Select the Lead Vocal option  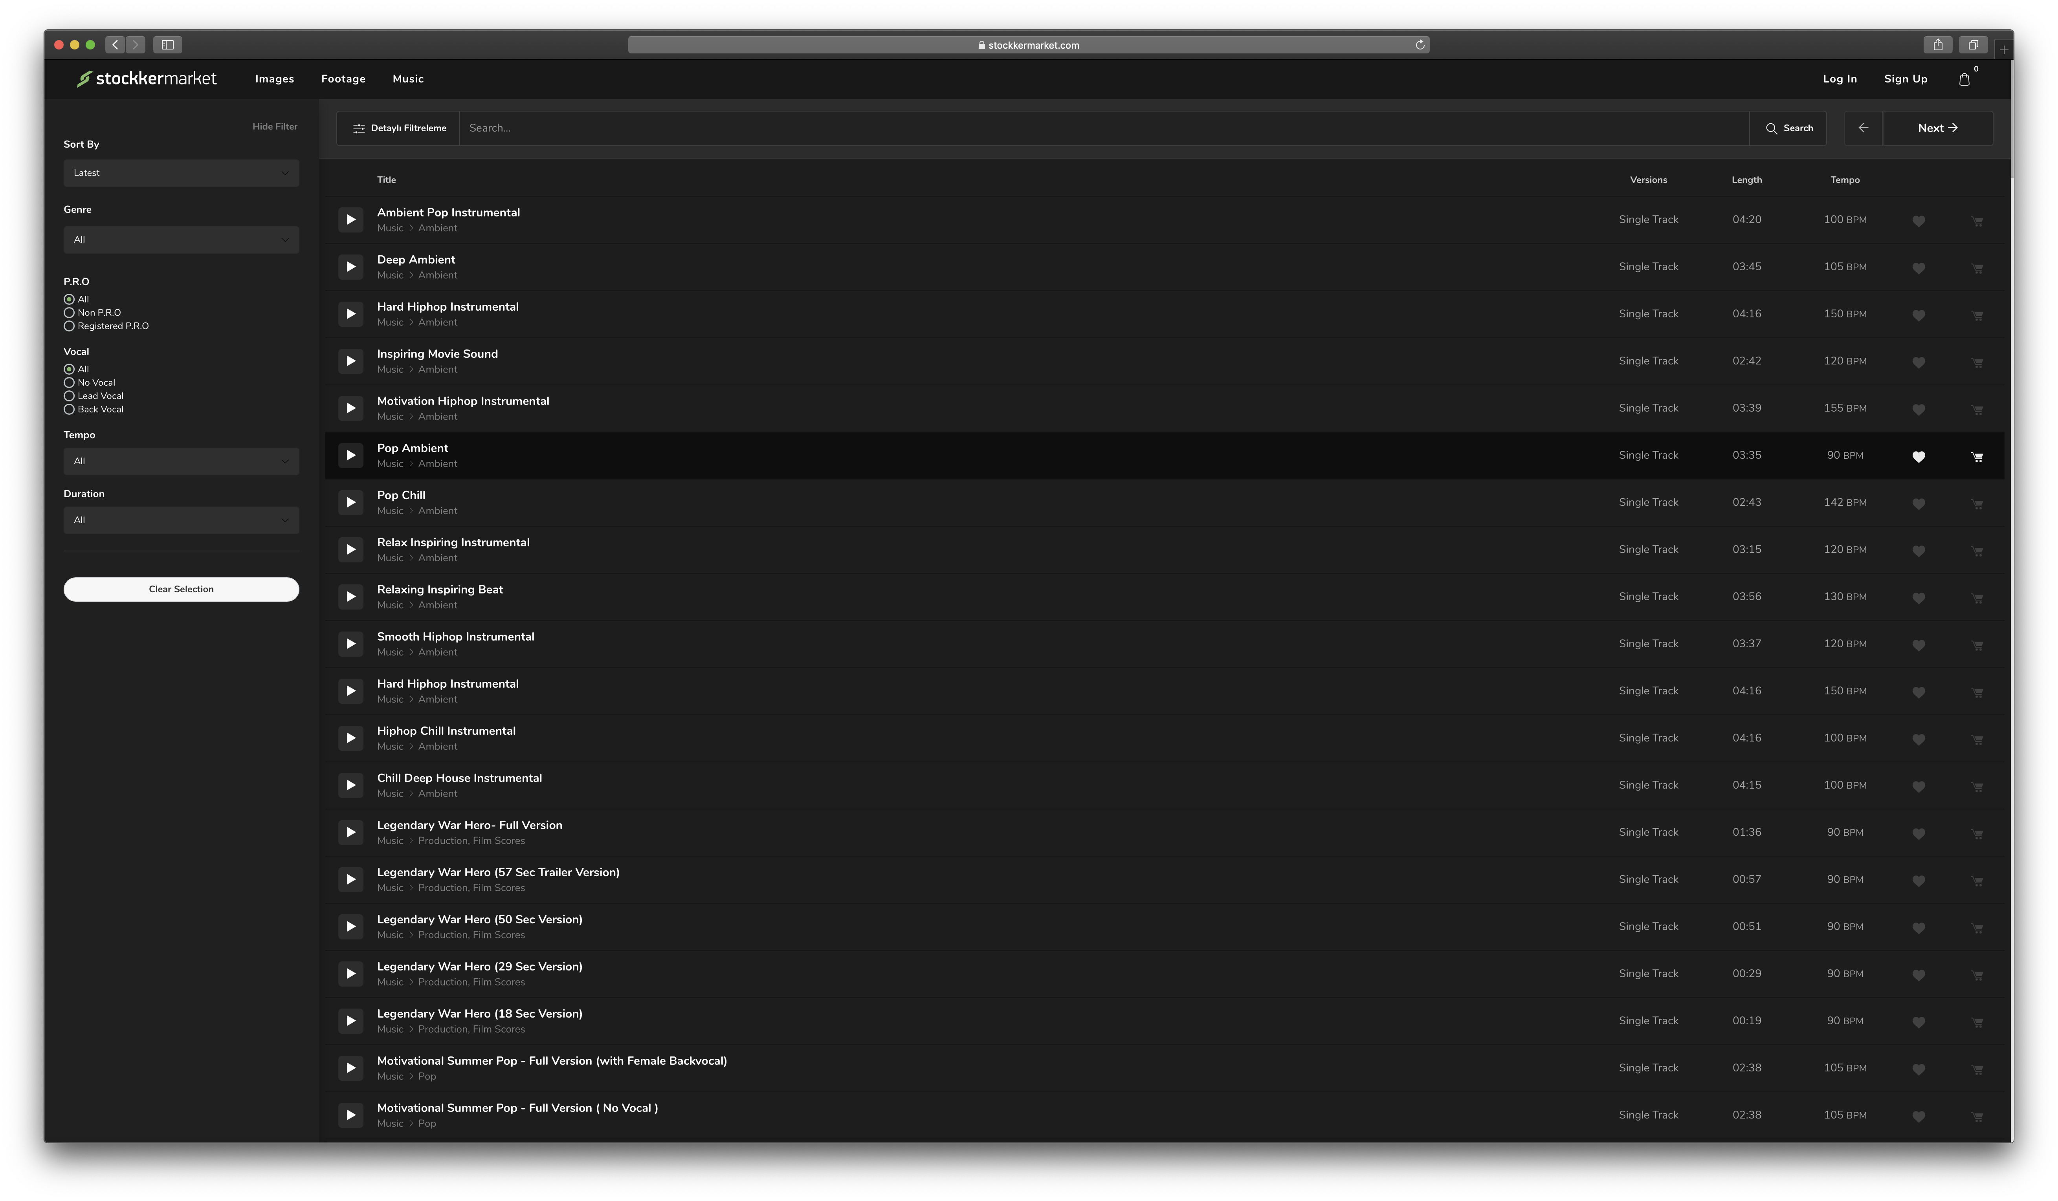70,396
